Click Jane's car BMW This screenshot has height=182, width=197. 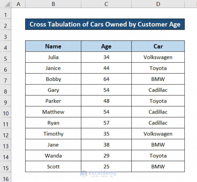tap(158, 145)
